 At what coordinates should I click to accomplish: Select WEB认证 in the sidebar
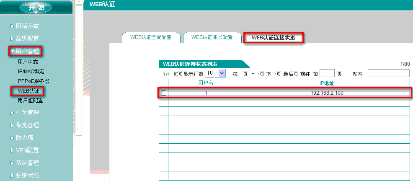coord(28,91)
